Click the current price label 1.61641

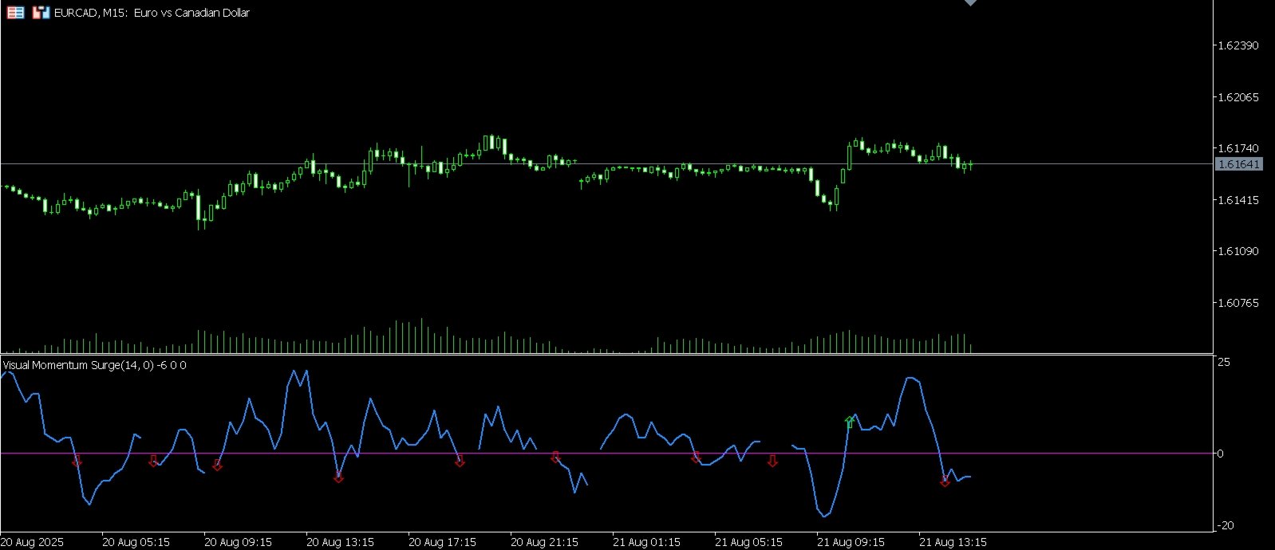[x=1238, y=164]
